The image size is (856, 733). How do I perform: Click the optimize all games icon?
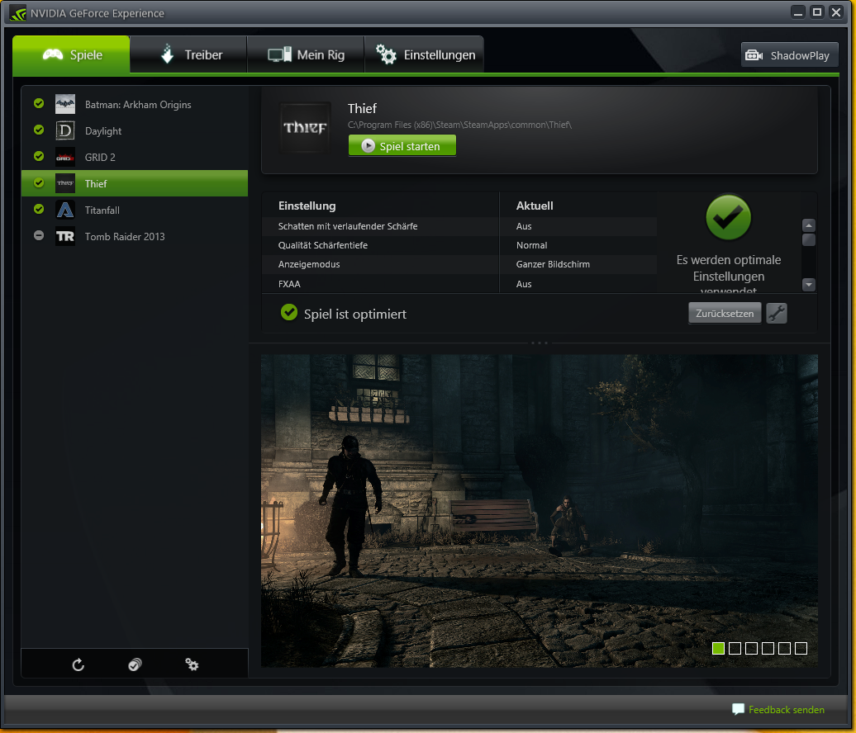(x=135, y=664)
